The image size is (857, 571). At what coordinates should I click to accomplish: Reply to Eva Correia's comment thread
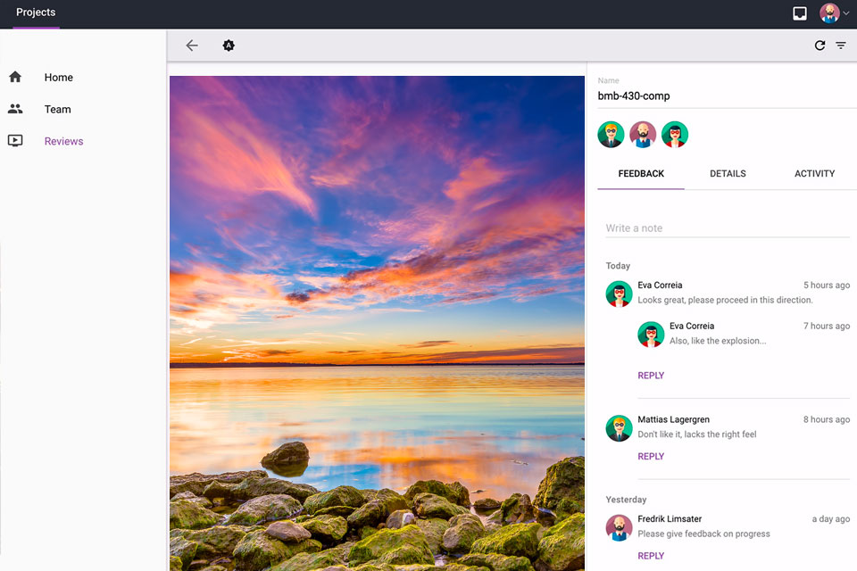point(651,376)
